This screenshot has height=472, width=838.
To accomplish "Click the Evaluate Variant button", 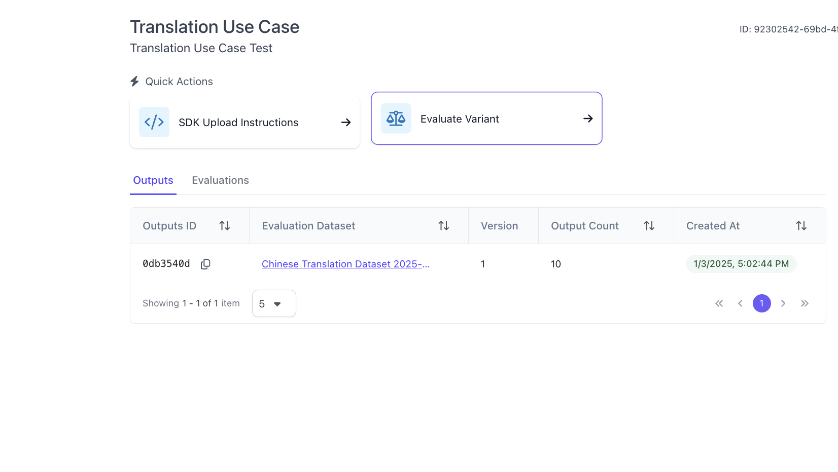I will point(486,119).
